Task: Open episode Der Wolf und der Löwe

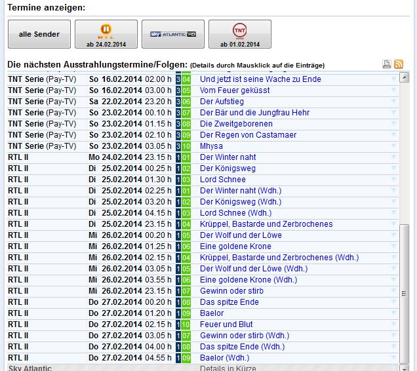Action: tap(241, 235)
